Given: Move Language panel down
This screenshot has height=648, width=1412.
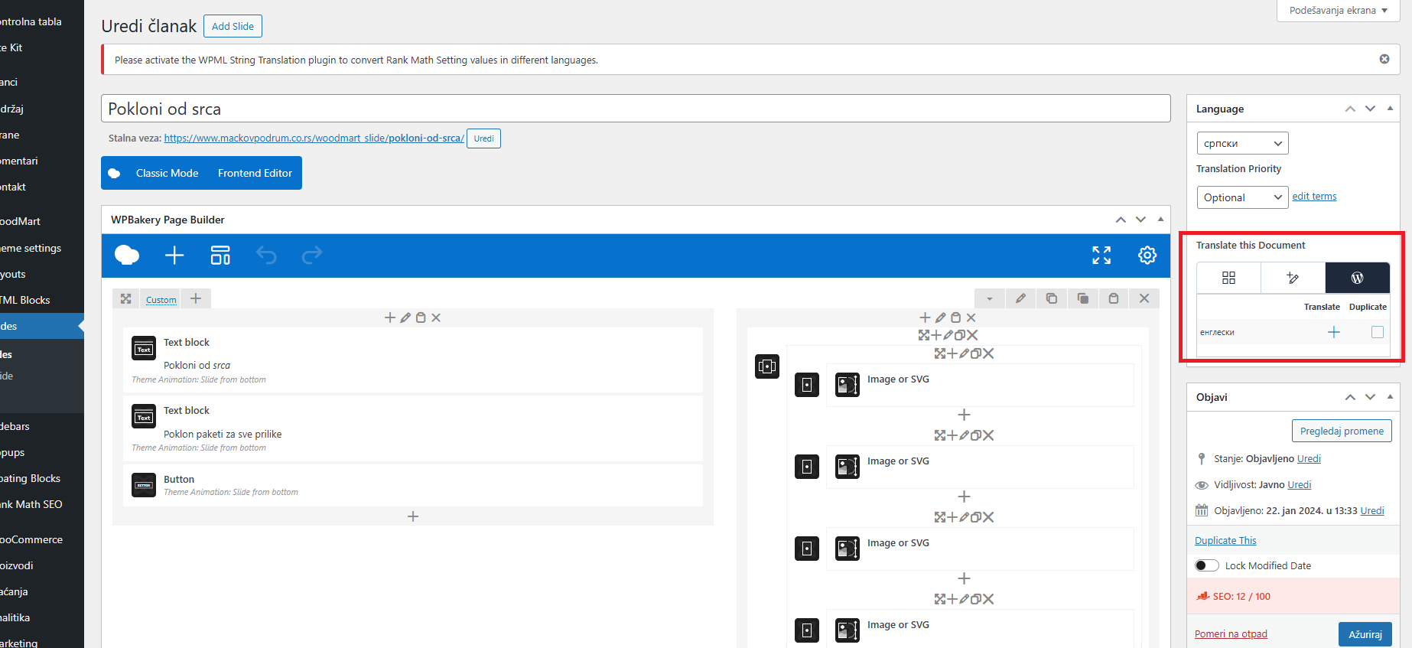Looking at the screenshot, I should (1370, 109).
